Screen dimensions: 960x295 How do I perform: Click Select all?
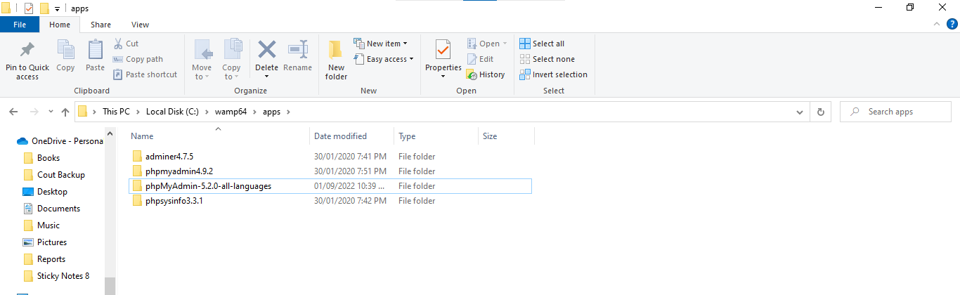[542, 44]
